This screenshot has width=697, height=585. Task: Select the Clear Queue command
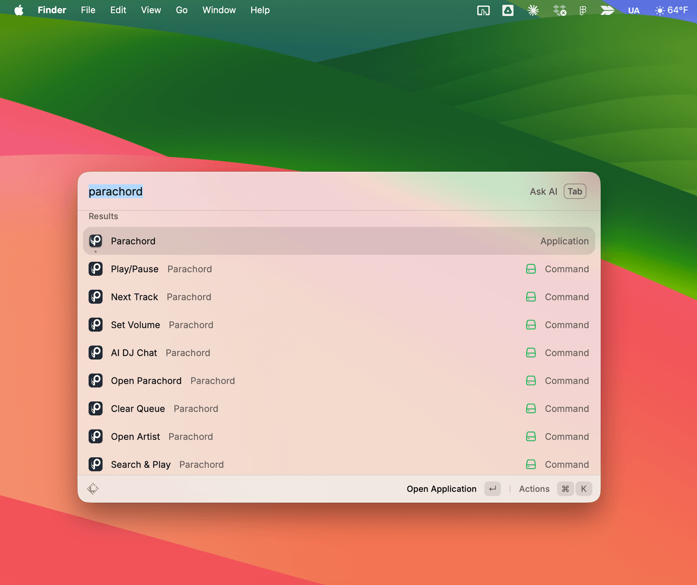pos(138,409)
